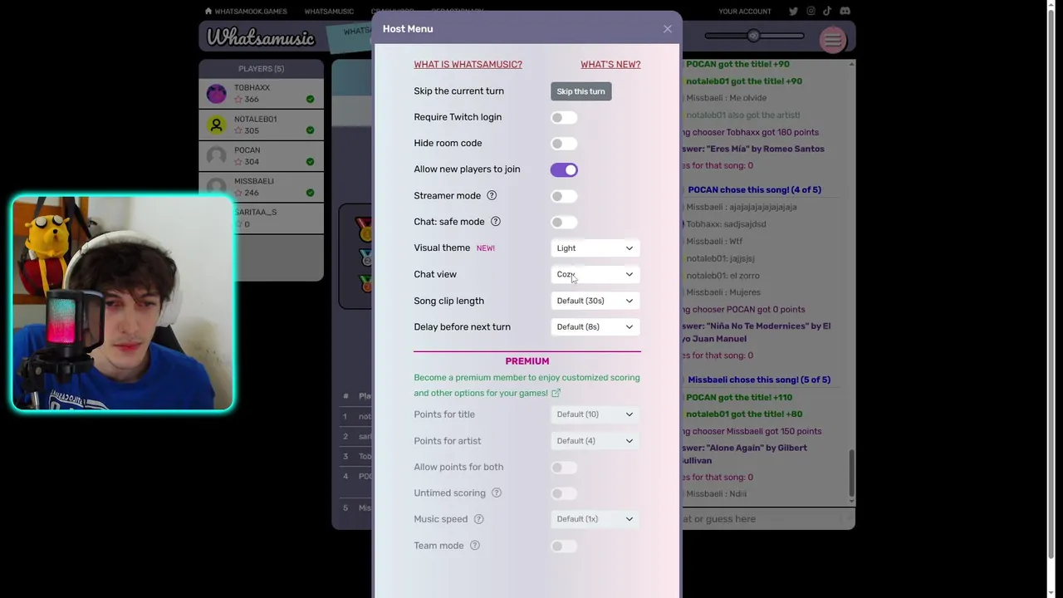Select NOTALEB01 player name

tap(255, 119)
